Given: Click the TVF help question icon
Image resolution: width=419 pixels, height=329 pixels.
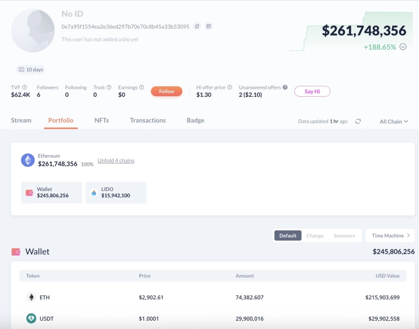Looking at the screenshot, I should pos(25,87).
